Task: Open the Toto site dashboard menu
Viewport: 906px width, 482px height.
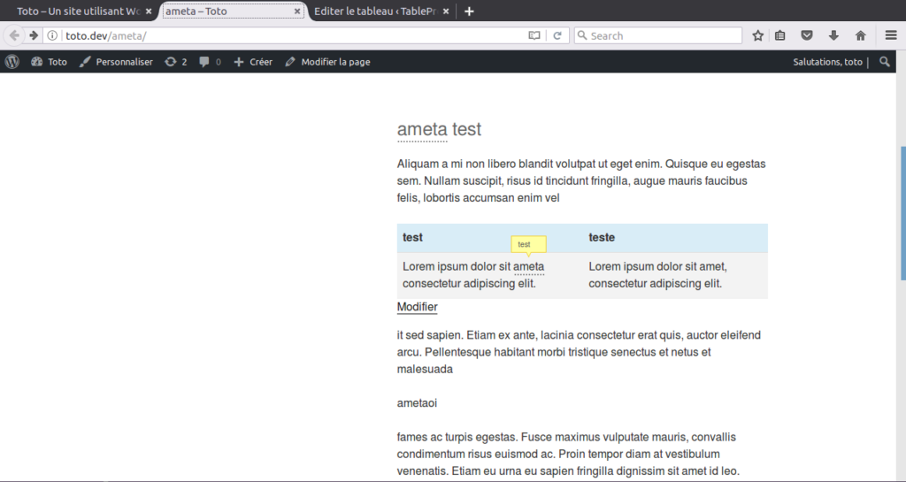Action: tap(50, 62)
